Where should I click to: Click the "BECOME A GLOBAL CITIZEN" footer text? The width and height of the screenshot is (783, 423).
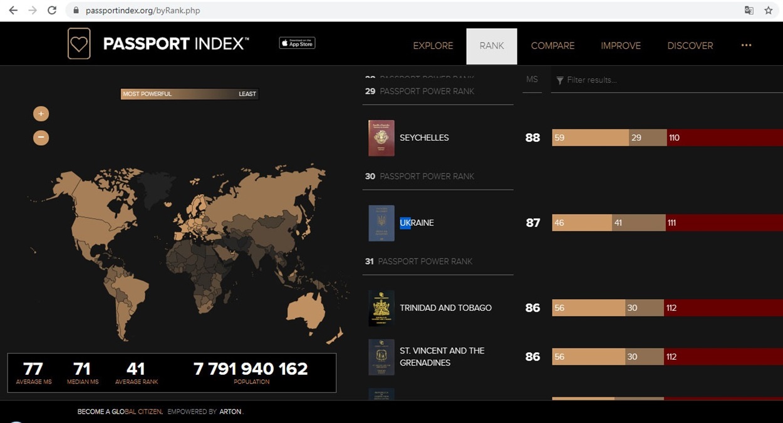click(120, 412)
